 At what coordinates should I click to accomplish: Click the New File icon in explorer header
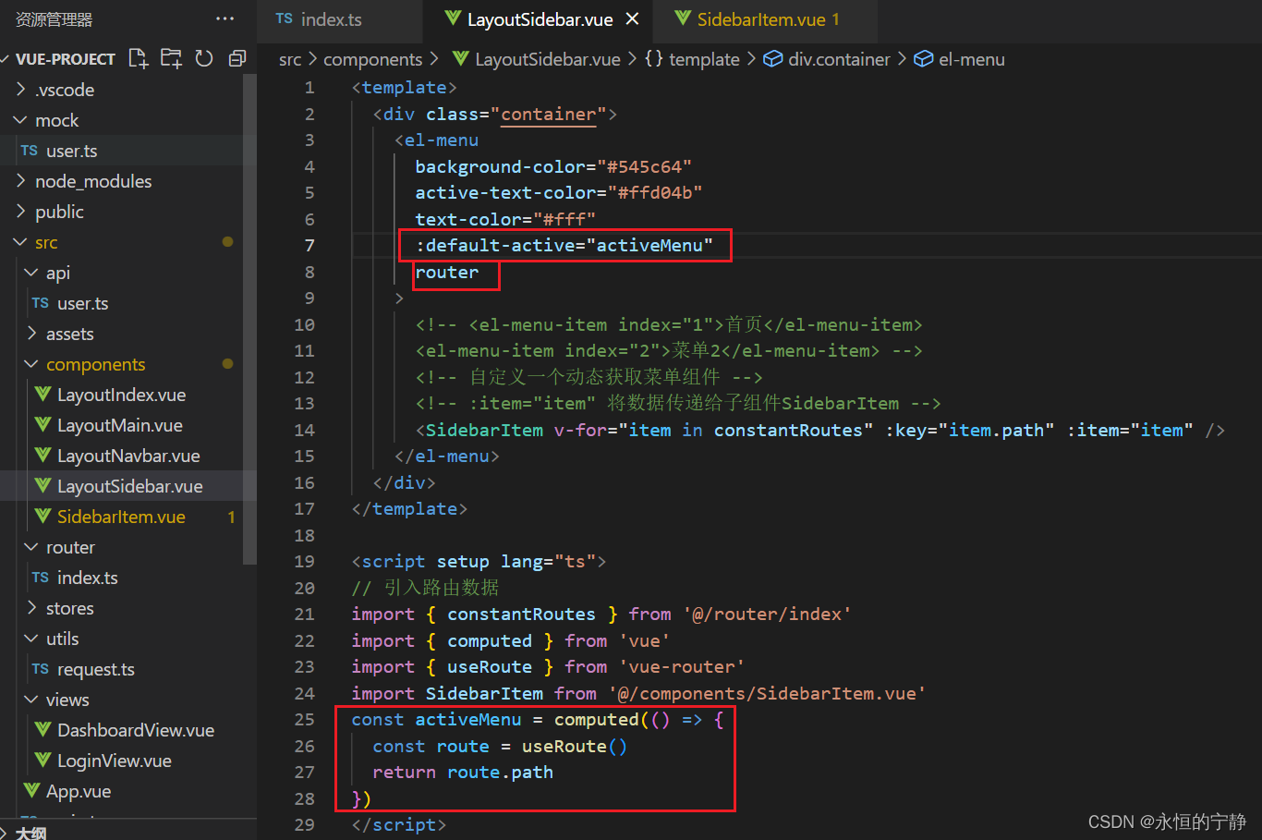[138, 58]
